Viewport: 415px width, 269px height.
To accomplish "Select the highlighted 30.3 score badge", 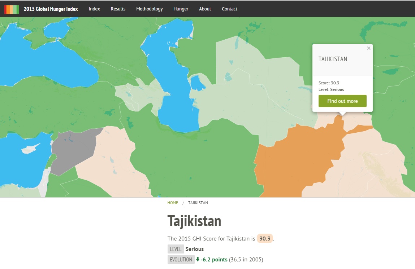I will coord(265,238).
